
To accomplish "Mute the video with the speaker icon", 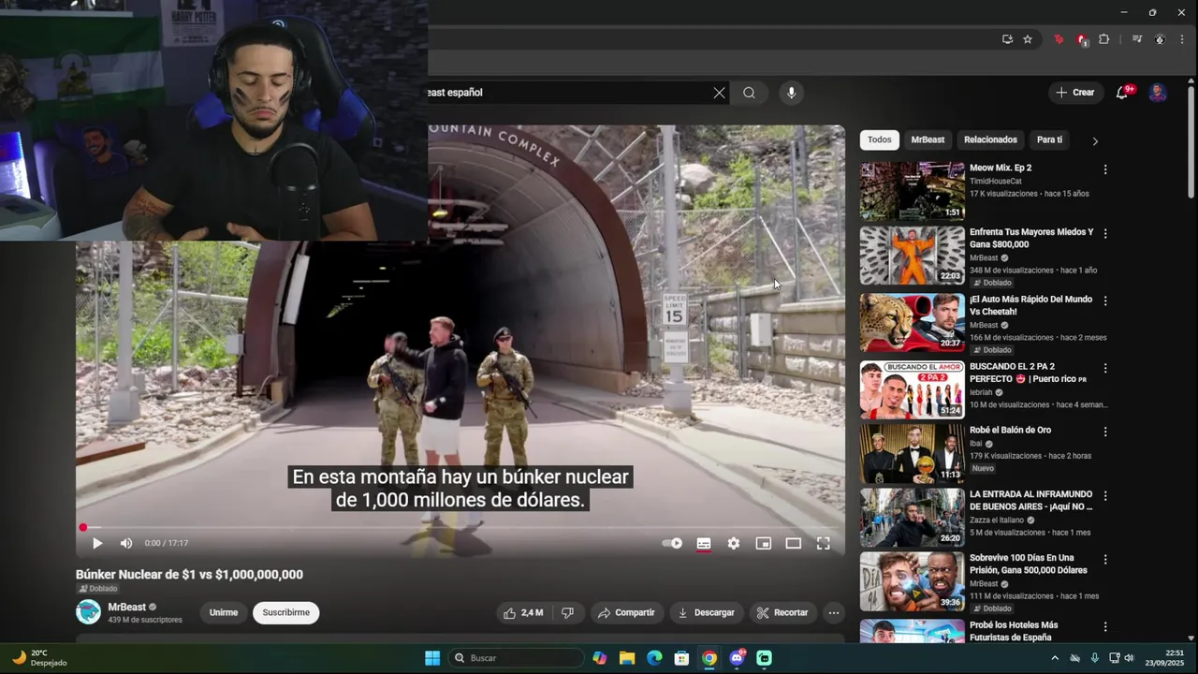I will 126,543.
